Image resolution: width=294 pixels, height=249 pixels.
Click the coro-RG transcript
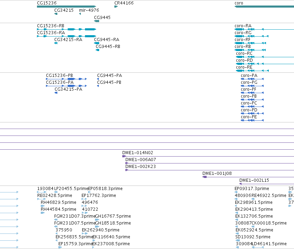[252, 36]
